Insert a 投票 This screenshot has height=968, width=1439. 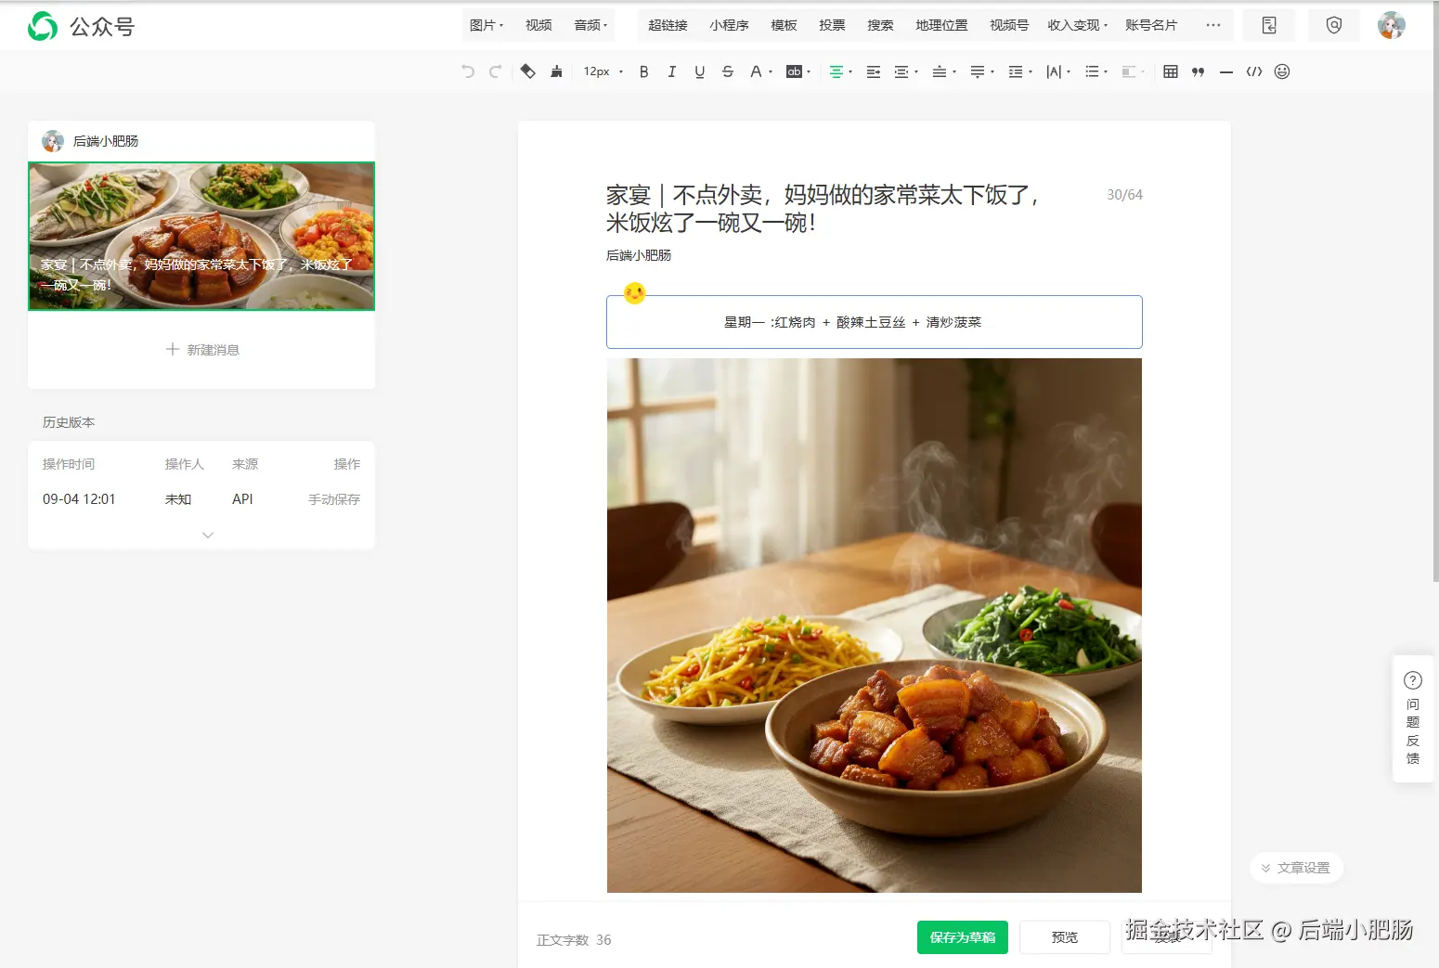point(832,25)
